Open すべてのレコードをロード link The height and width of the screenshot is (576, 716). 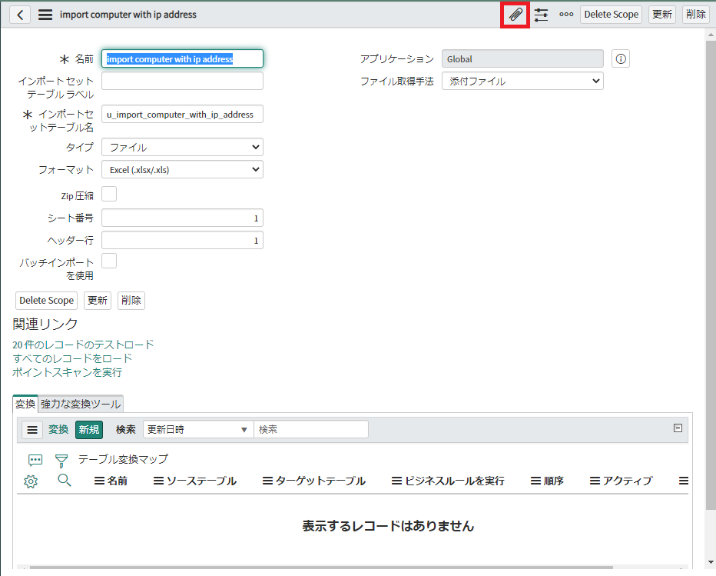pos(72,358)
